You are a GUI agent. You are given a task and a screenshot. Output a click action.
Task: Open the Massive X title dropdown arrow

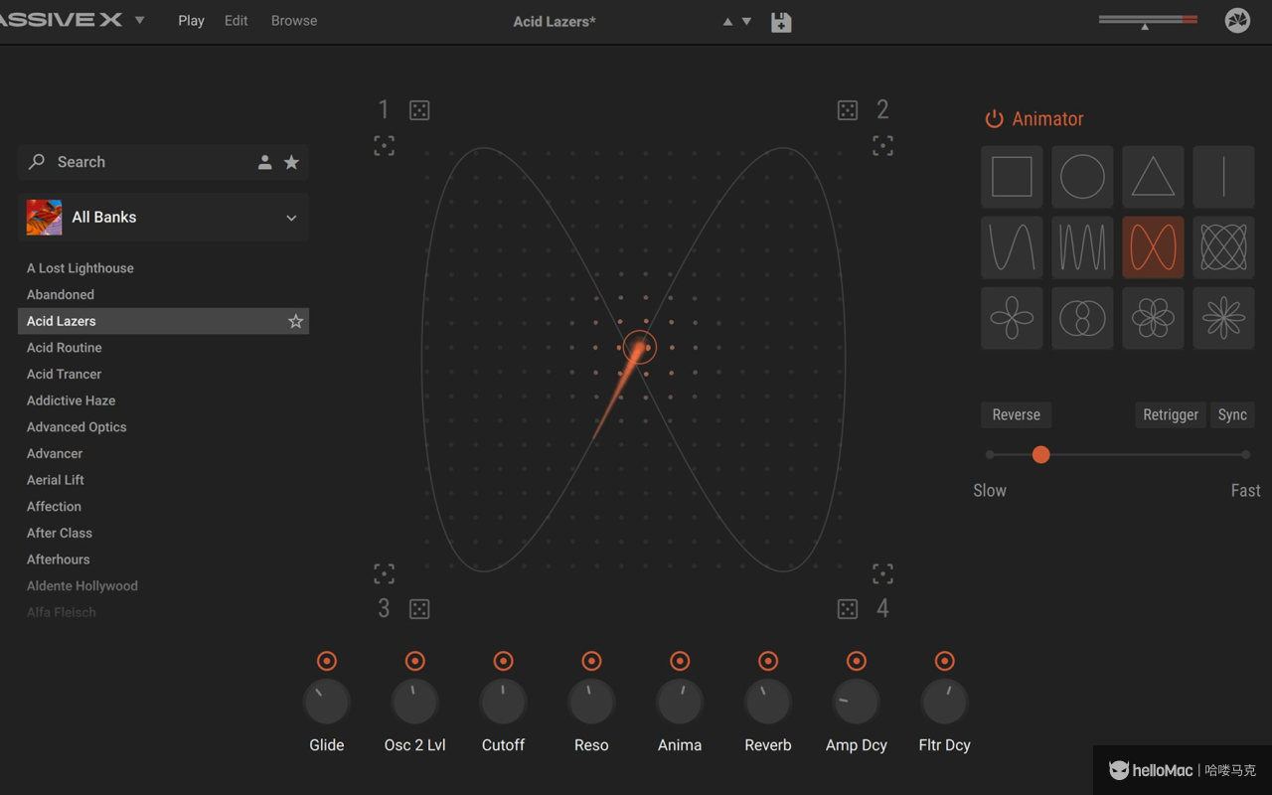pos(140,20)
